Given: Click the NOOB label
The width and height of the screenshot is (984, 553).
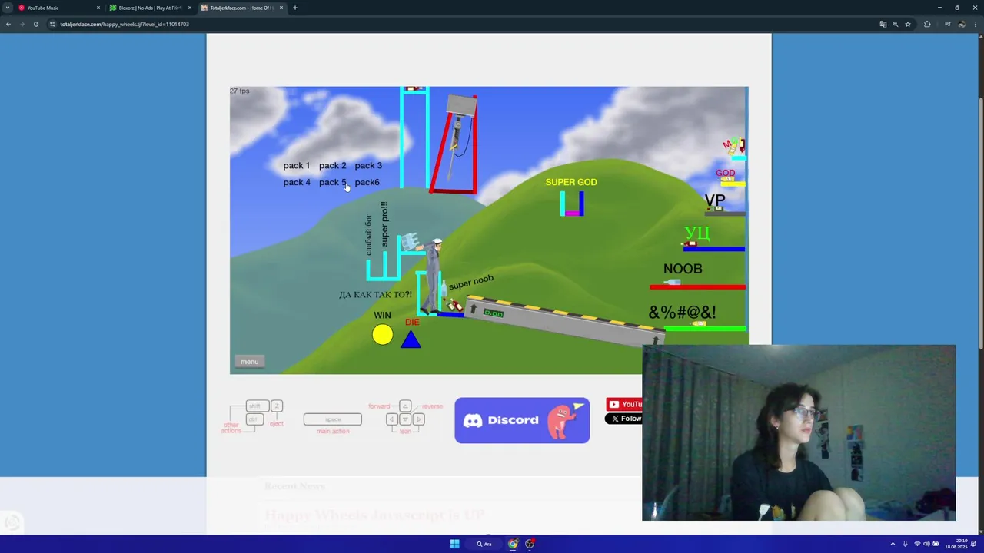Looking at the screenshot, I should 683,269.
